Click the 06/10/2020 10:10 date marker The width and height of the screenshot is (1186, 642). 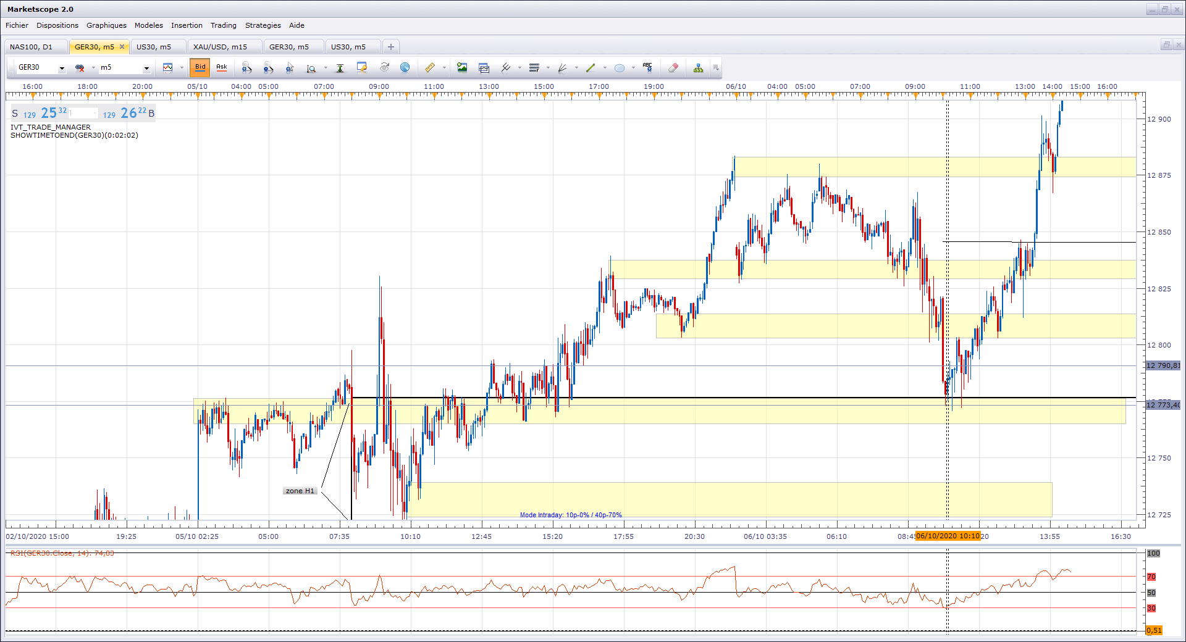coord(948,536)
